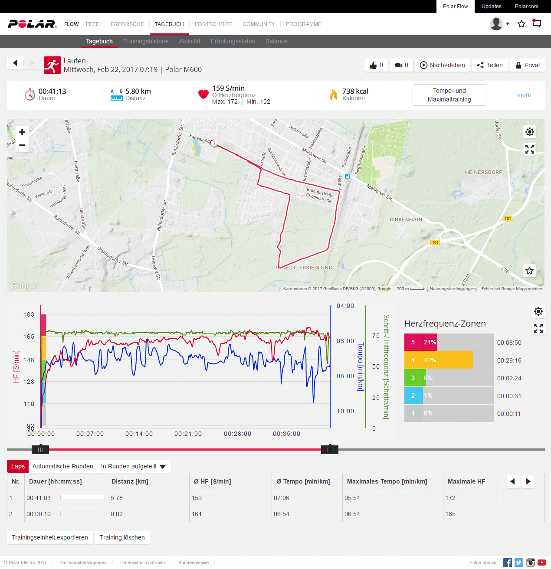Image resolution: width=551 pixels, height=569 pixels.
Task: Click the map favorite star button
Action: click(x=530, y=271)
